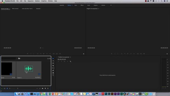The width and height of the screenshot is (170, 96).
Task: Click Program monitor timecode at left
Action: 91,48
